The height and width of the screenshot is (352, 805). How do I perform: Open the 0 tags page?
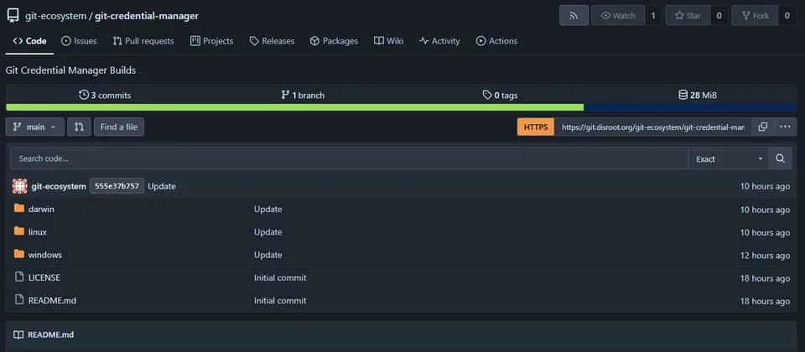click(x=500, y=95)
